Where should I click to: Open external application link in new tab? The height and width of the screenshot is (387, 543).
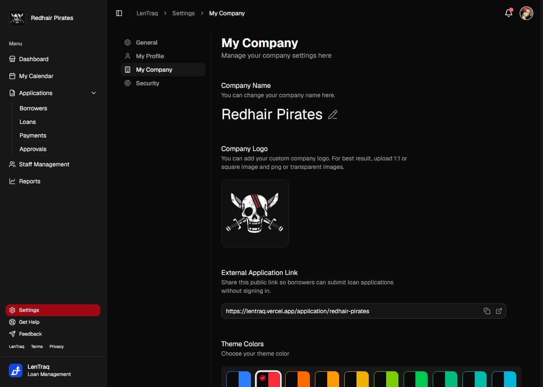[x=499, y=311]
